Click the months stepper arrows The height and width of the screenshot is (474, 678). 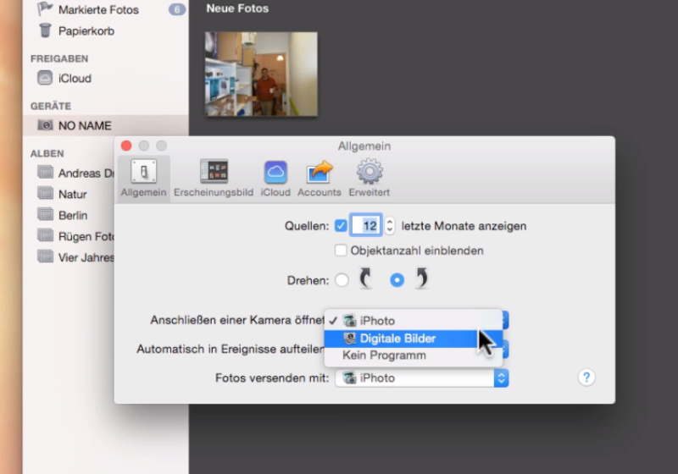coord(390,226)
